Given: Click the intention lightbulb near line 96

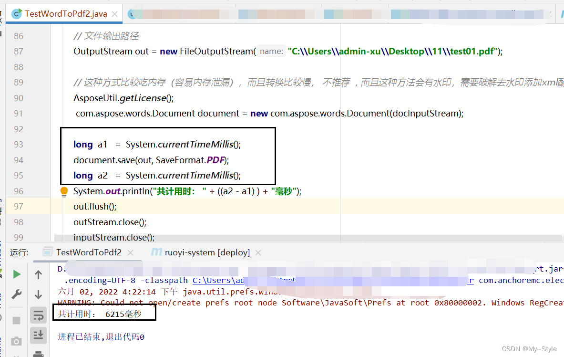Looking at the screenshot, I should tap(64, 191).
